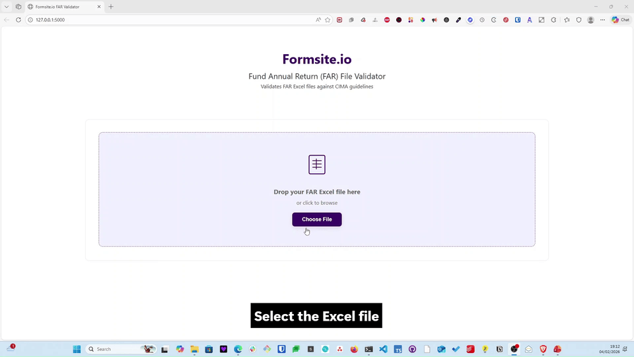The image size is (634, 357).
Task: Open Firefox from the taskbar
Action: (354, 349)
